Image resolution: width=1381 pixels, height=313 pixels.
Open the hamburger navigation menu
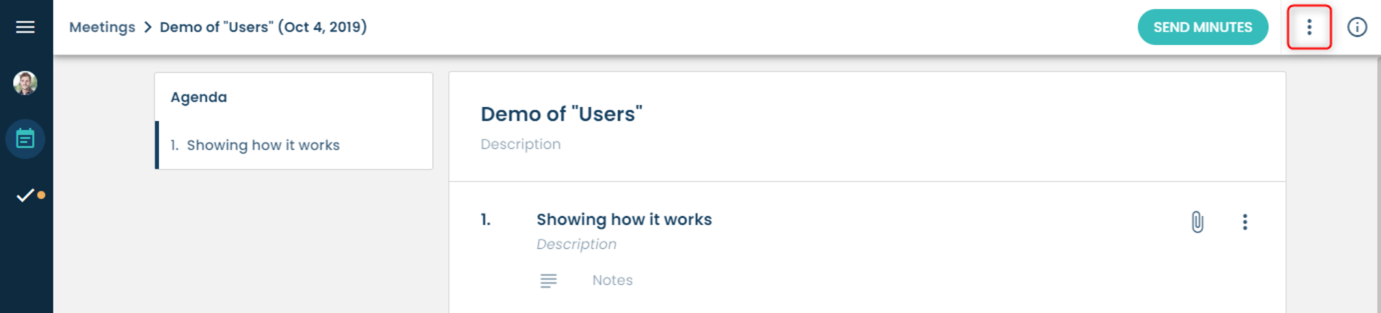click(x=25, y=27)
